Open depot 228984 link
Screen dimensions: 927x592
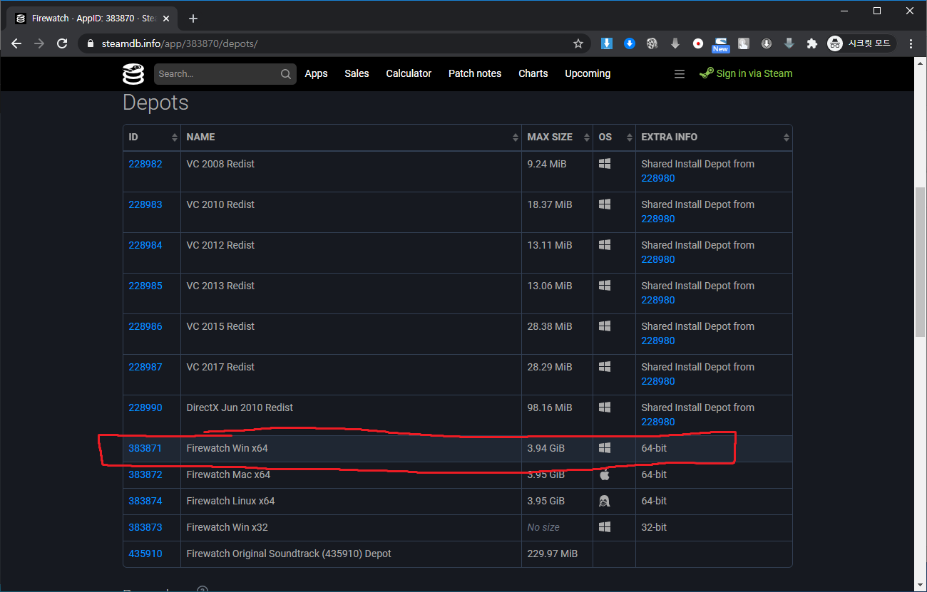pyautogui.click(x=145, y=245)
